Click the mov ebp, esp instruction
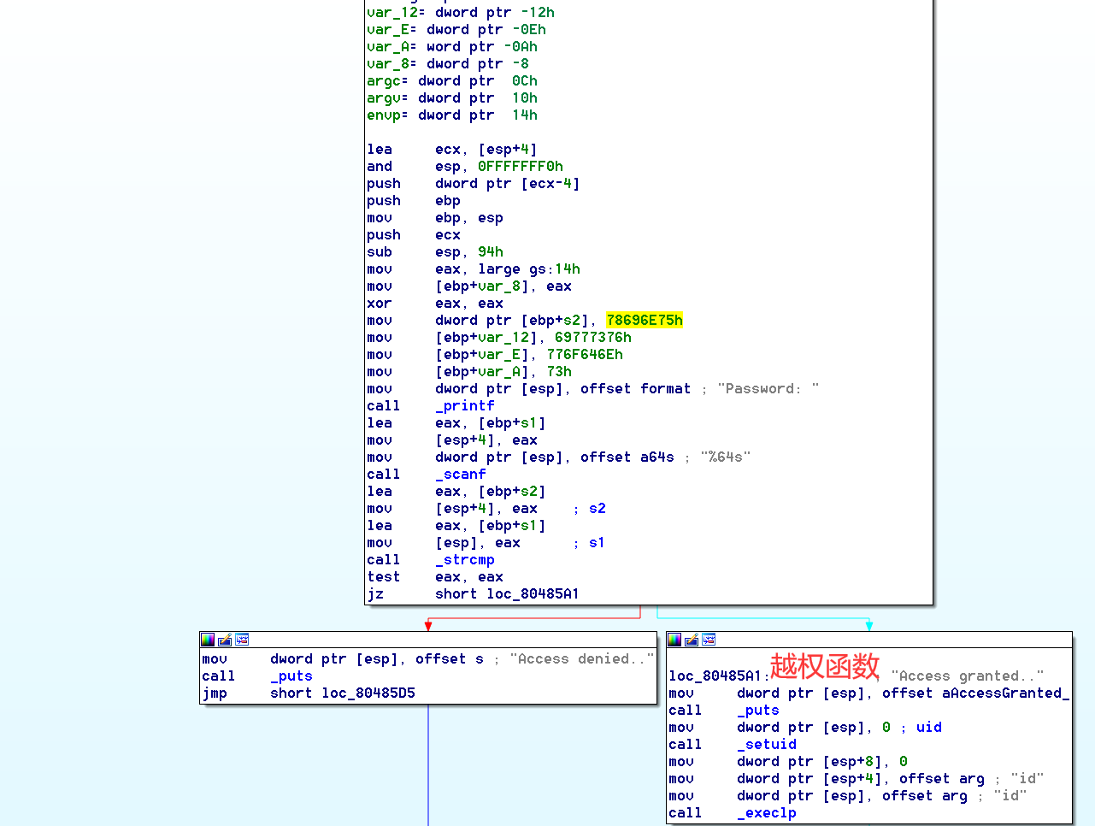 tap(435, 218)
